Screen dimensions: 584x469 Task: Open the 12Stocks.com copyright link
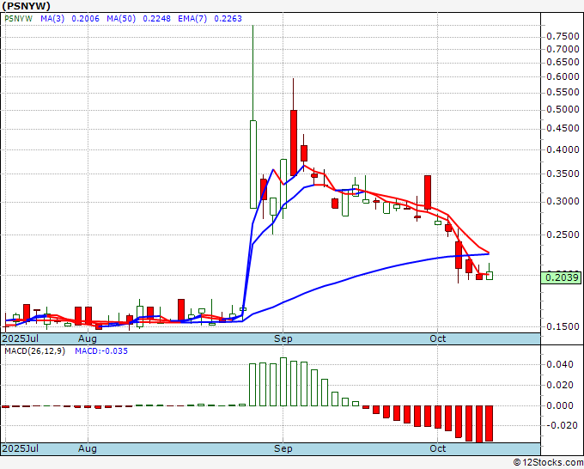click(548, 463)
